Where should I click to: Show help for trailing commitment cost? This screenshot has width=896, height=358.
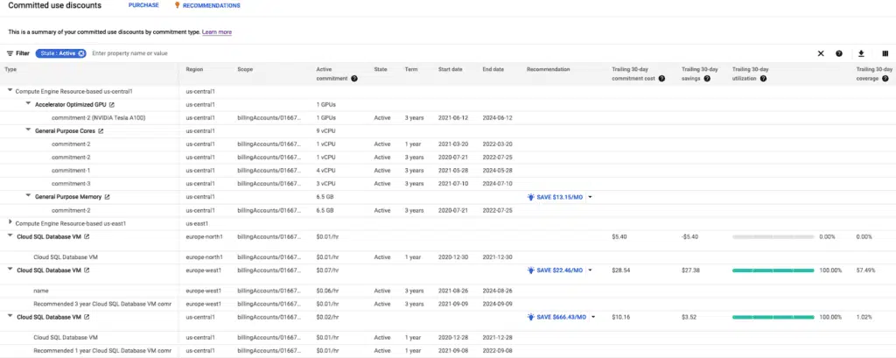tap(661, 79)
